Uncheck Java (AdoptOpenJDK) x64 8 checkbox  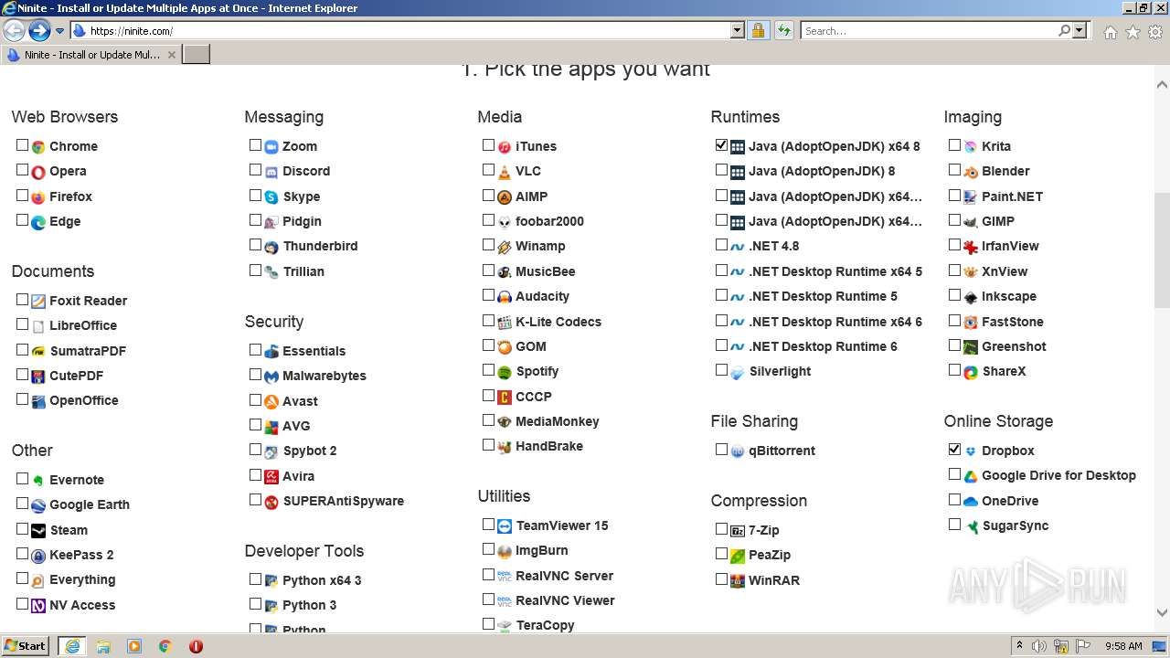pyautogui.click(x=721, y=144)
